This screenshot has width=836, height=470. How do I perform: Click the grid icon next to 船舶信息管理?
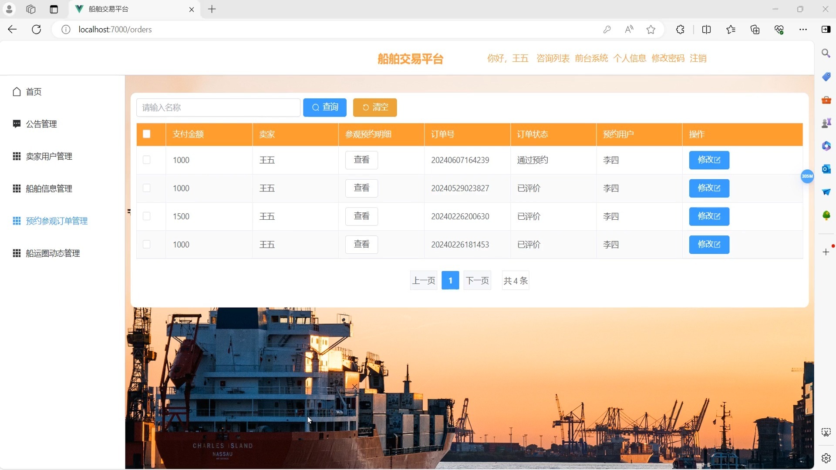(x=17, y=188)
